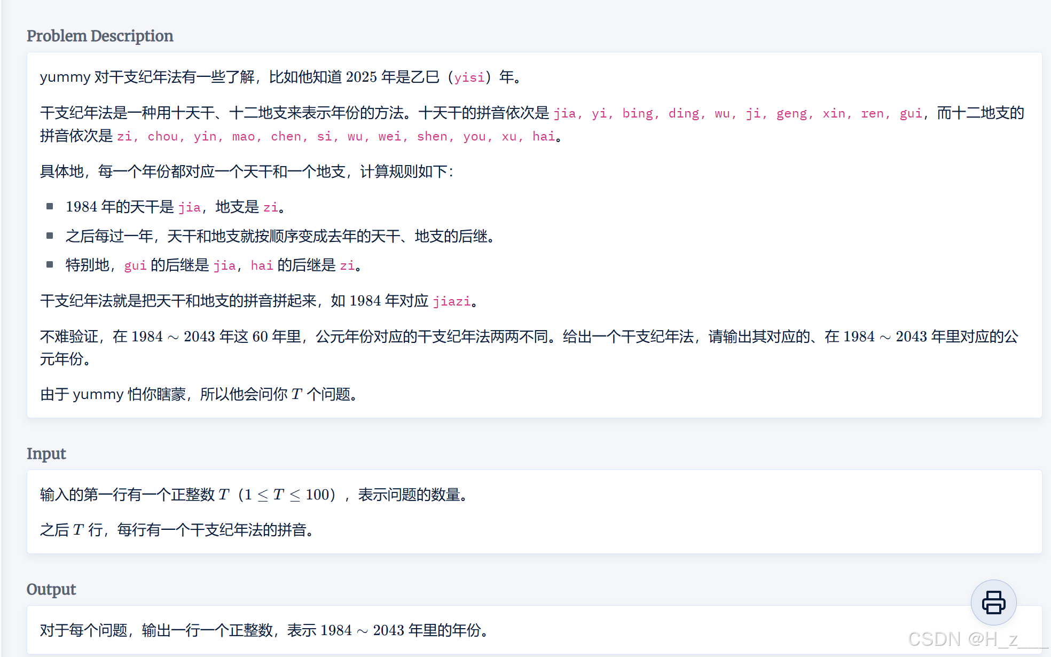Click the output description sentence
Viewport: 1051px width, 657px height.
point(264,631)
